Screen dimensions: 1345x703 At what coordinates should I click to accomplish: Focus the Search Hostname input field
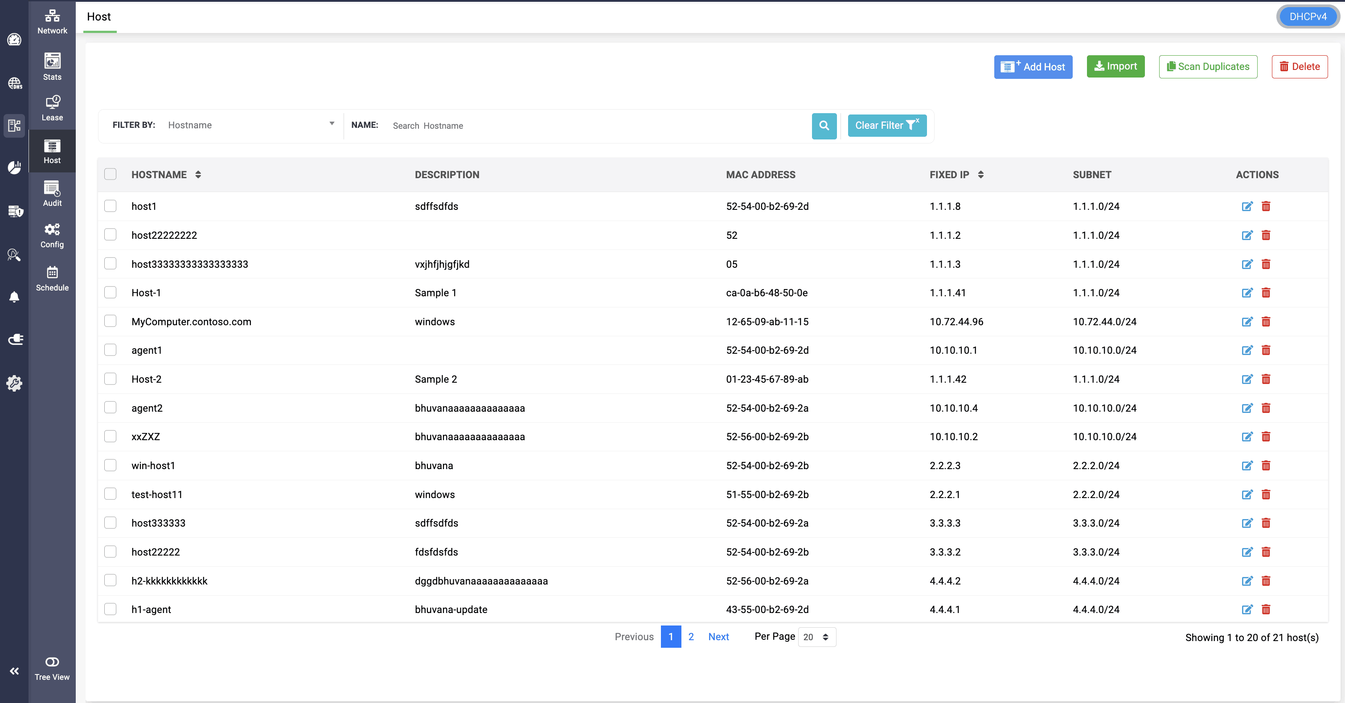598,126
